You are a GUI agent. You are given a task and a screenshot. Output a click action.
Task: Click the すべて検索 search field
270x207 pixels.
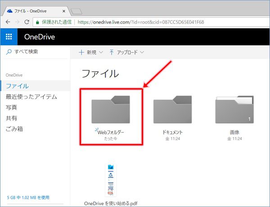pos(28,52)
